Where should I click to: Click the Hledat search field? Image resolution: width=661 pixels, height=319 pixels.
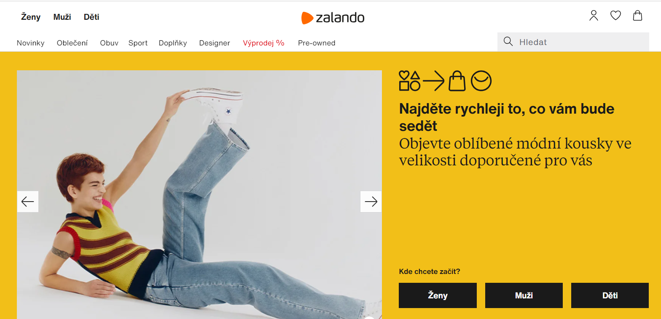click(x=573, y=42)
